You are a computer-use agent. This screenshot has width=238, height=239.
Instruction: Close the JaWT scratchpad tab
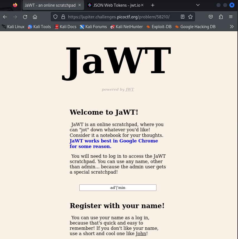(80, 5)
